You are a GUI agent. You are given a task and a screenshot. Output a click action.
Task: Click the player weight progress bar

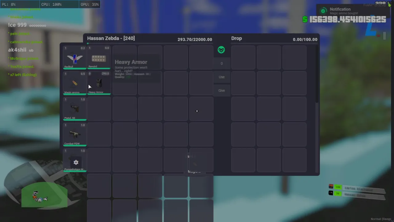150,43
